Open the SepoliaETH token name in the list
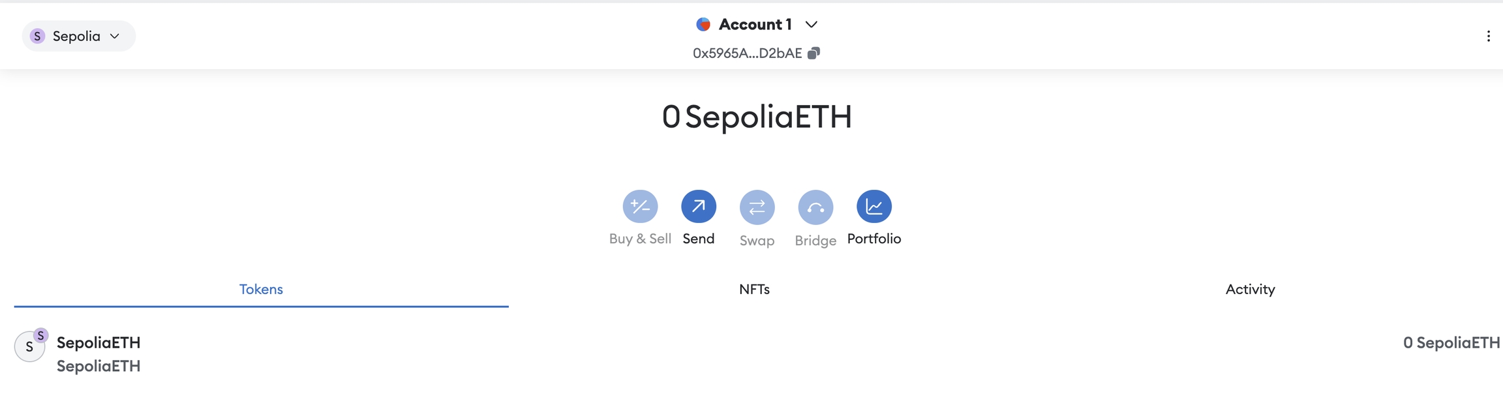The width and height of the screenshot is (1503, 405). click(x=99, y=342)
